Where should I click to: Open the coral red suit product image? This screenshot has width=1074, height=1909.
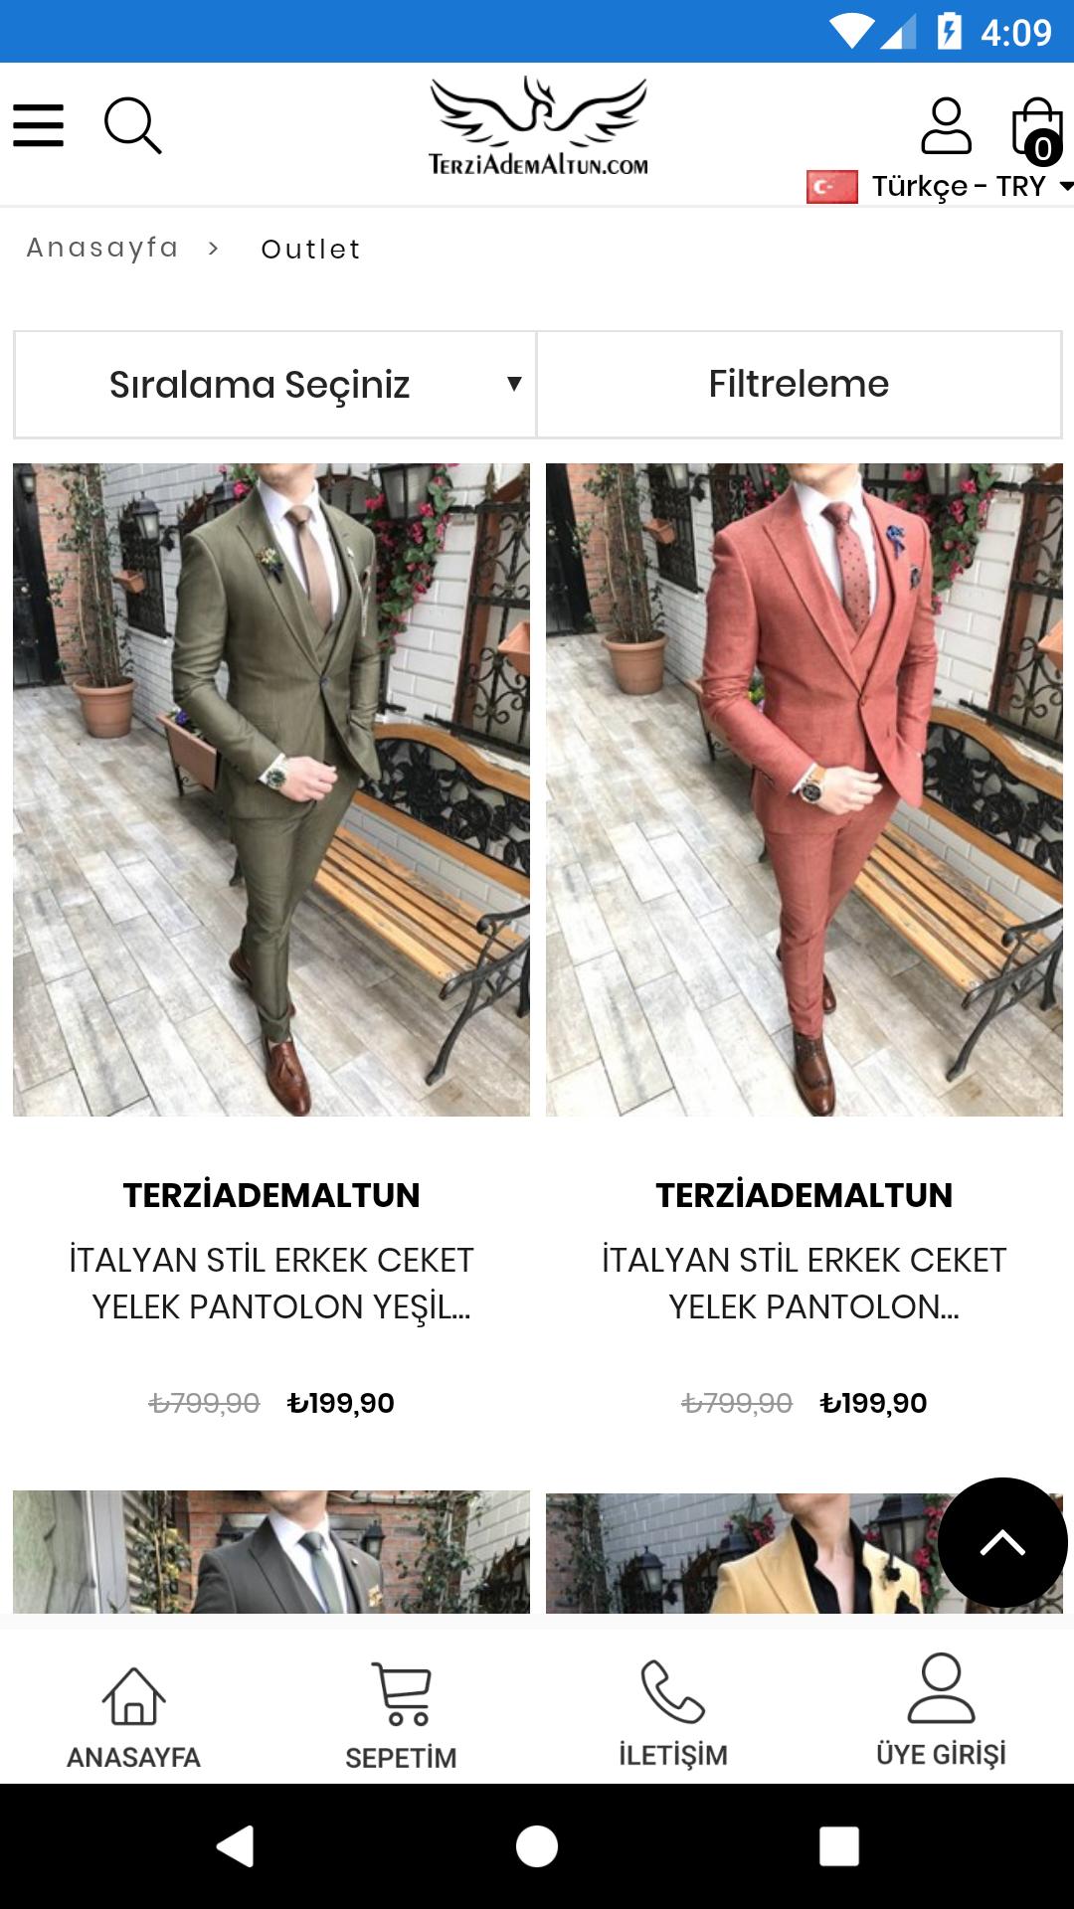coord(805,789)
